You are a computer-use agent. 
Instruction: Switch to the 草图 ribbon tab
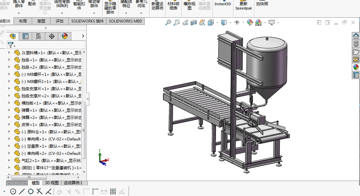click(41, 21)
